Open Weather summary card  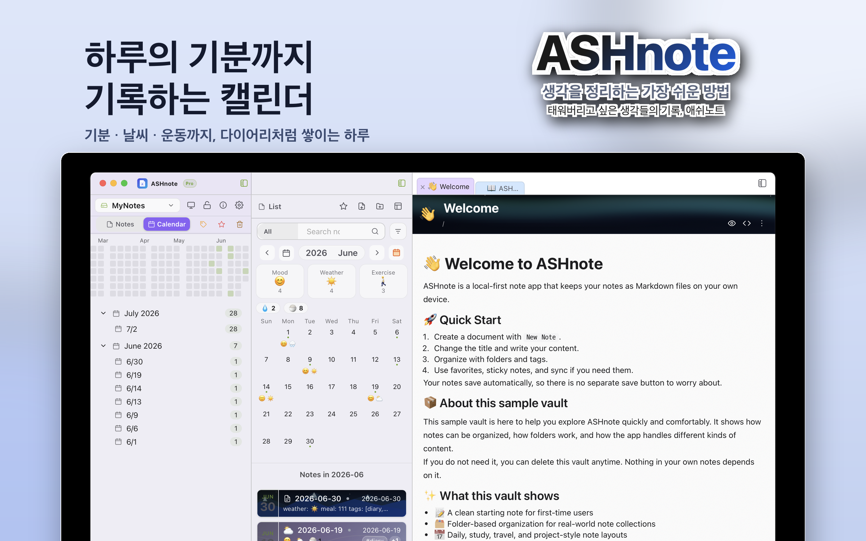tap(332, 281)
